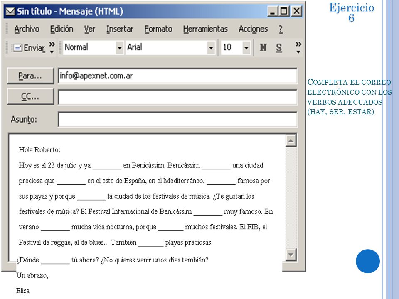This screenshot has width=399, height=299.
Task: Open the Normal style dropdown
Action: [x=119, y=47]
